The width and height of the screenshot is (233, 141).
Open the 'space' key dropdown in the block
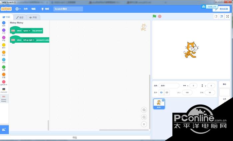(27, 31)
